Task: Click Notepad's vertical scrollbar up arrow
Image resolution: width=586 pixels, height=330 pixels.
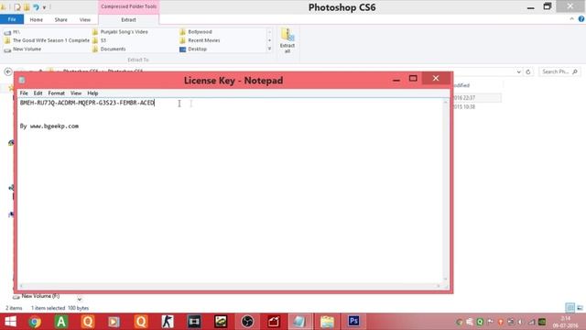Action: (445, 102)
